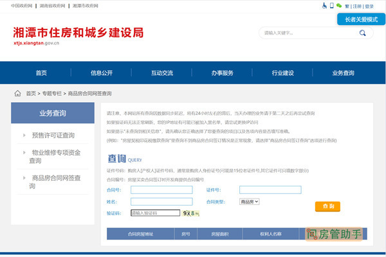The width and height of the screenshot is (386, 257).
Task: Open the 互动交流 navigation menu
Action: (x=162, y=73)
